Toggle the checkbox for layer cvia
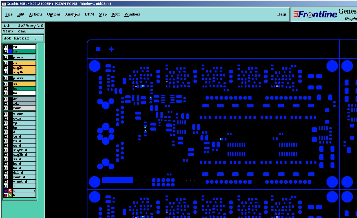Screen dimensions: 357x218 pyautogui.click(x=6, y=118)
